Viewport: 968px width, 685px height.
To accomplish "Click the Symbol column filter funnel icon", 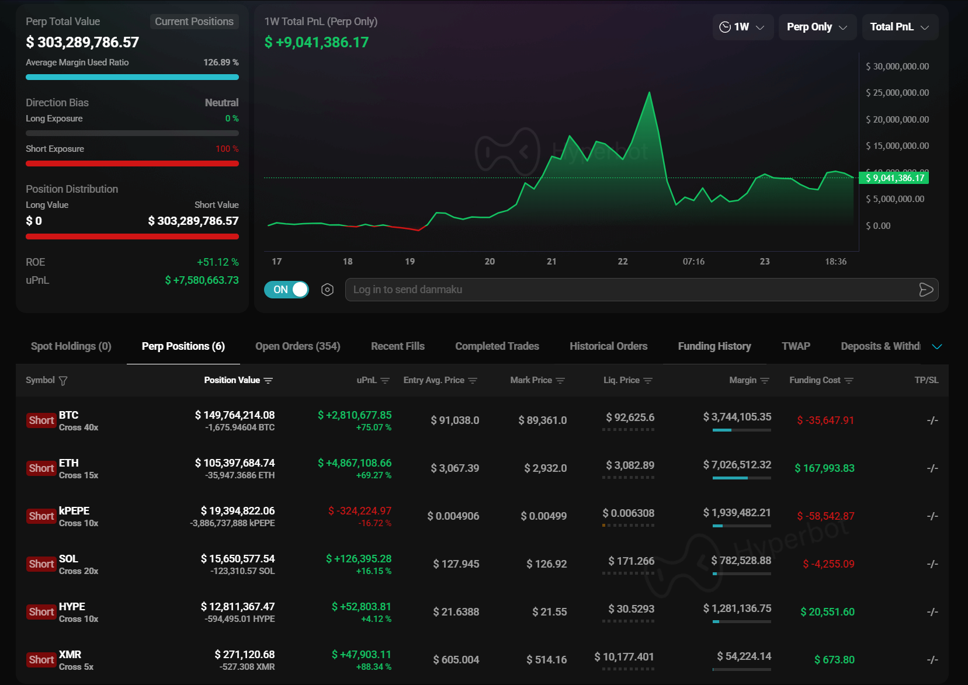I will coord(63,381).
